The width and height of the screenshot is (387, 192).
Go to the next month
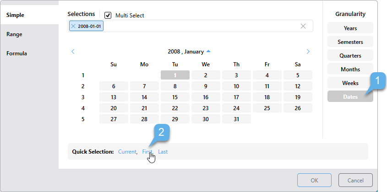coord(308,52)
